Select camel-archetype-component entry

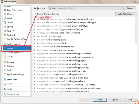65,57
